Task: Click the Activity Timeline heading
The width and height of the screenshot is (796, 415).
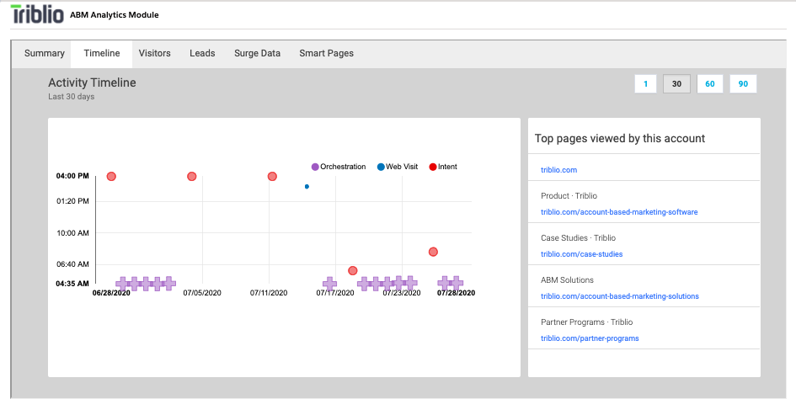Action: click(x=92, y=82)
